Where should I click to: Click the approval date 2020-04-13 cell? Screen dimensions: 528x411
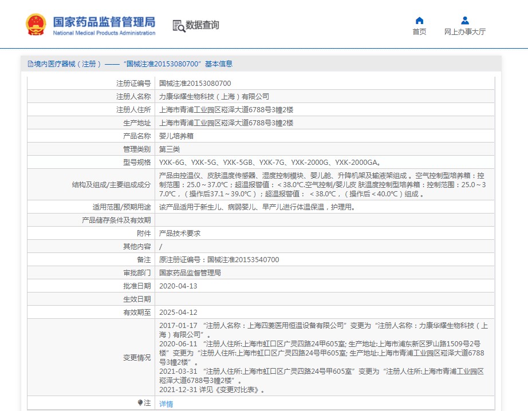pos(178,286)
